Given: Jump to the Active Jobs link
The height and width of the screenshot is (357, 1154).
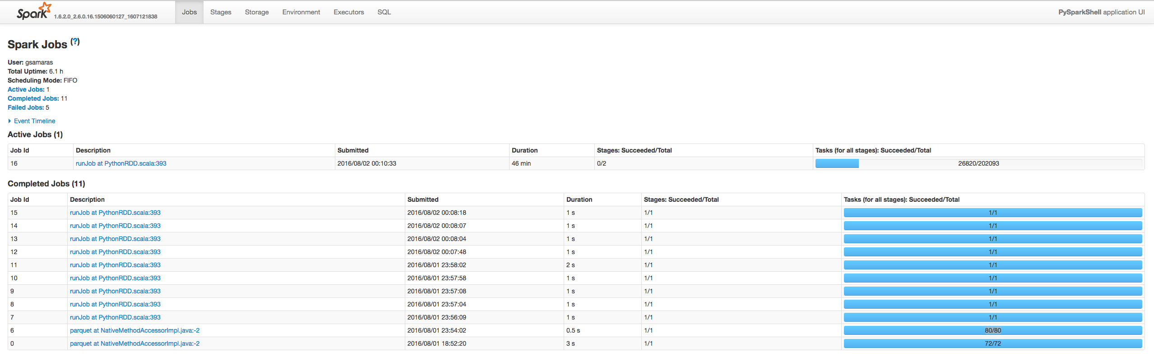Looking at the screenshot, I should click(x=26, y=89).
